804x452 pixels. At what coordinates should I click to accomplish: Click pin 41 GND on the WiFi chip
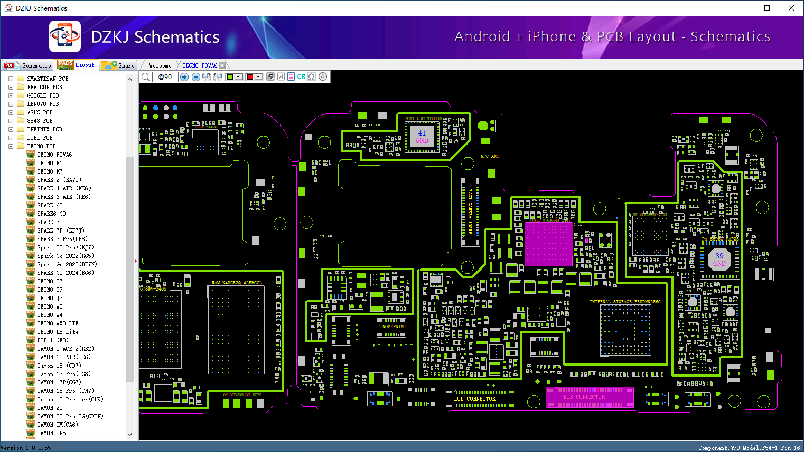pyautogui.click(x=422, y=137)
